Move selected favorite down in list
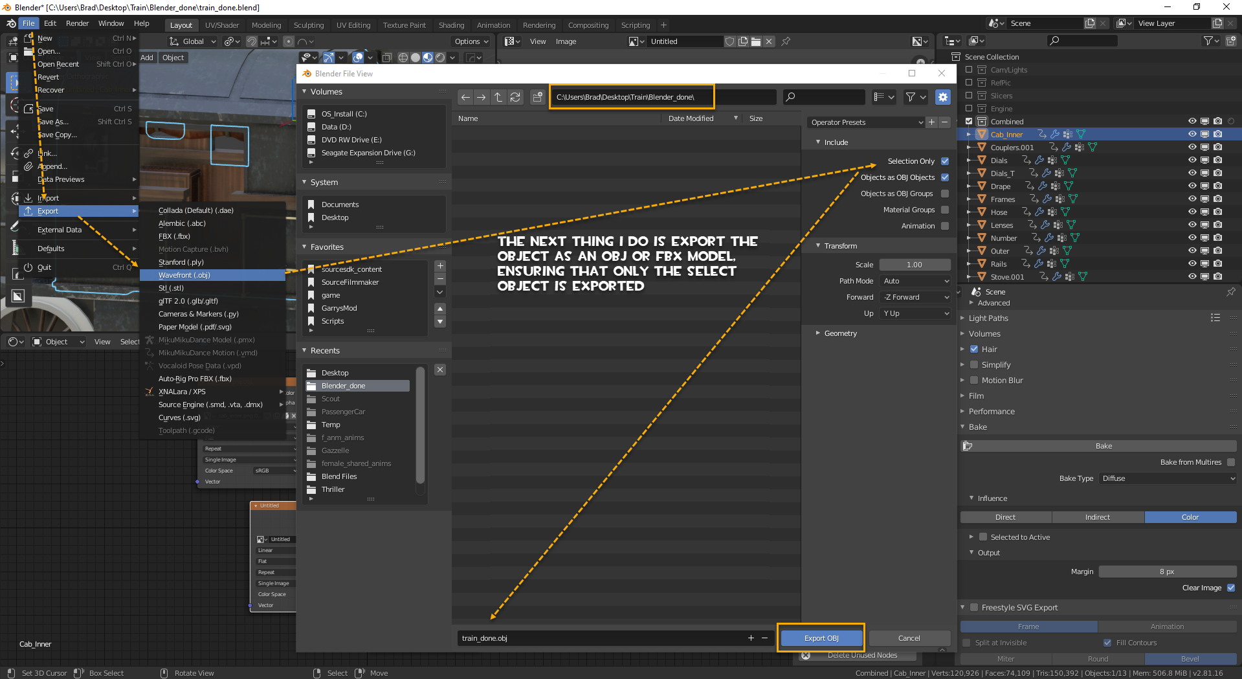The width and height of the screenshot is (1242, 679). tap(440, 322)
